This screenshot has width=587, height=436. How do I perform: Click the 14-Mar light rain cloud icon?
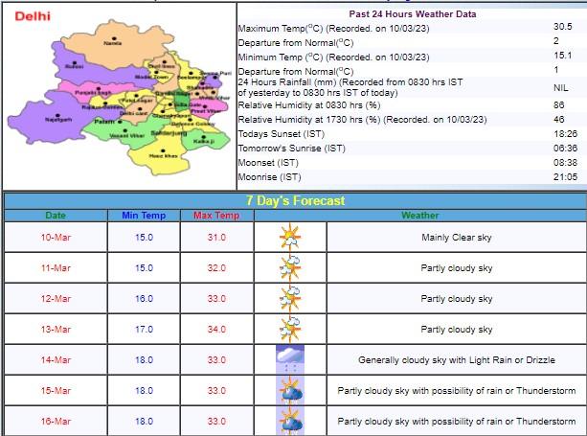pos(290,359)
